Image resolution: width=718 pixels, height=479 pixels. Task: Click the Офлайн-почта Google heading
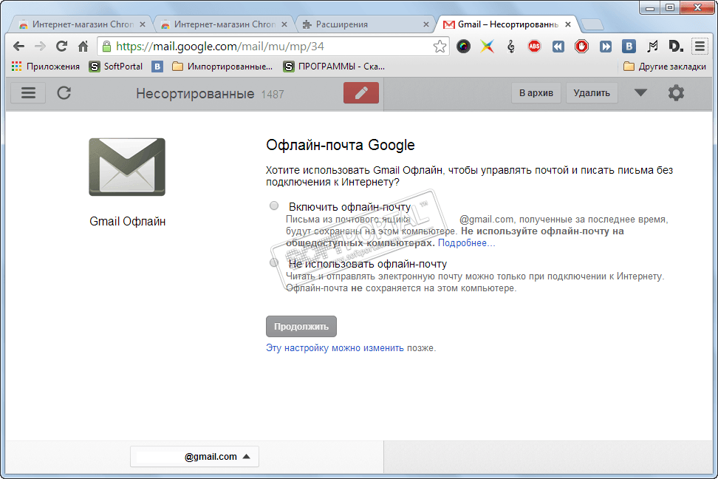tap(341, 145)
